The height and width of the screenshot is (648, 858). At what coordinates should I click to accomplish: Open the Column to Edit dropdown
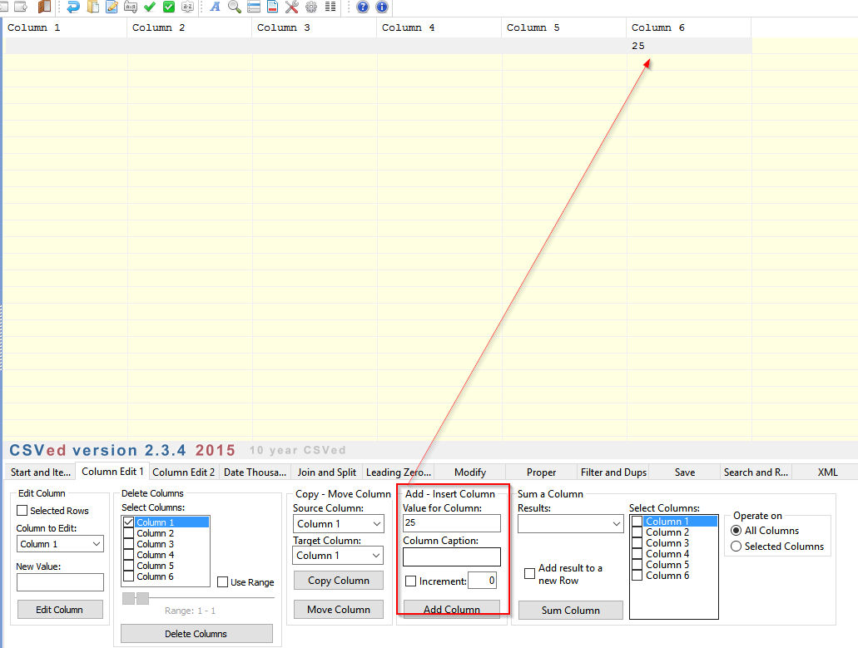tap(60, 544)
